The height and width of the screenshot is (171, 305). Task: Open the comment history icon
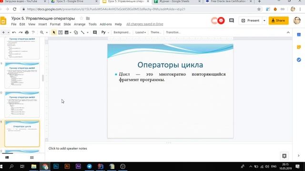(x=231, y=20)
